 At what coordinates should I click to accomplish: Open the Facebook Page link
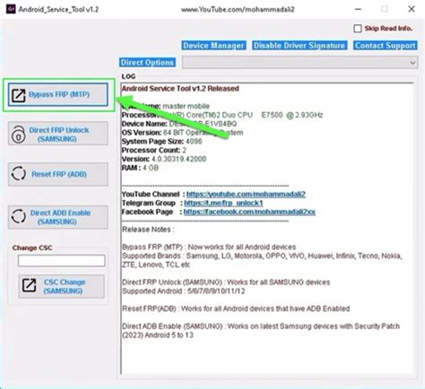(249, 212)
